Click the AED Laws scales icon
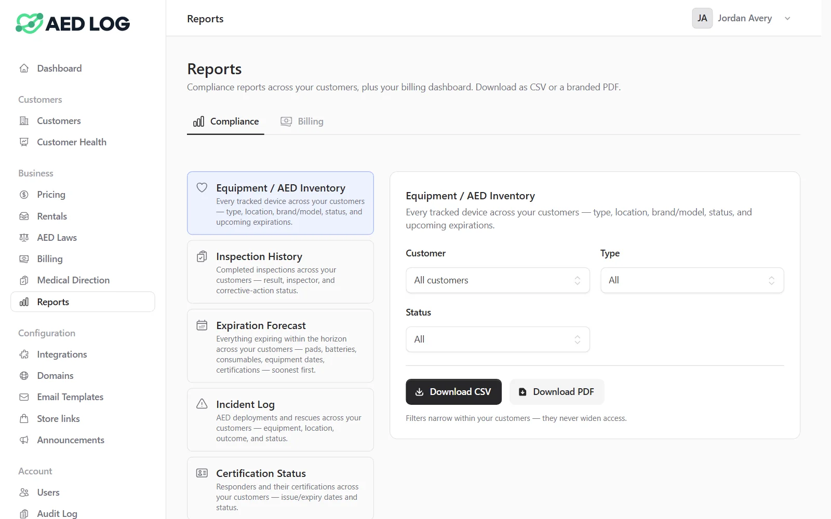831x519 pixels. [24, 238]
